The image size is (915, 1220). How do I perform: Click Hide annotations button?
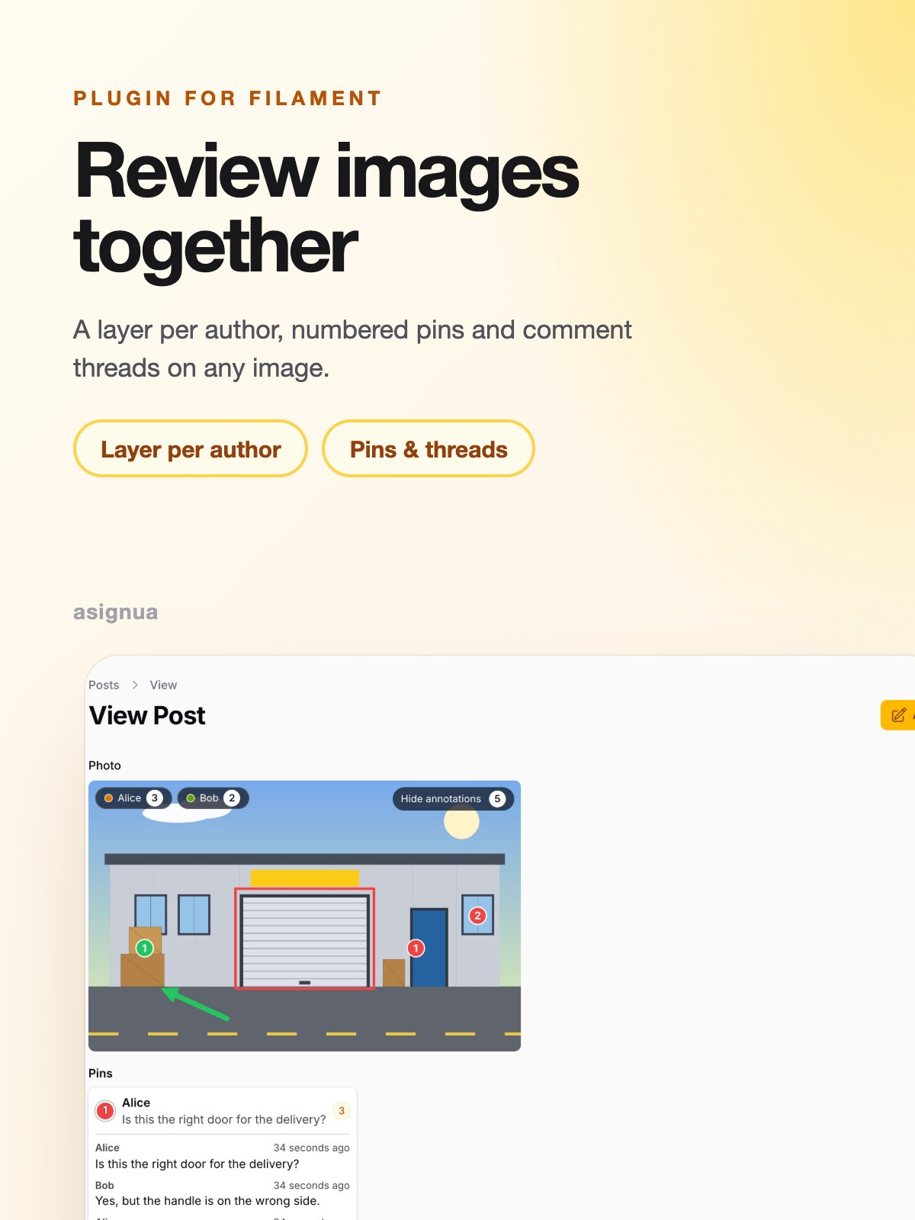pyautogui.click(x=453, y=798)
